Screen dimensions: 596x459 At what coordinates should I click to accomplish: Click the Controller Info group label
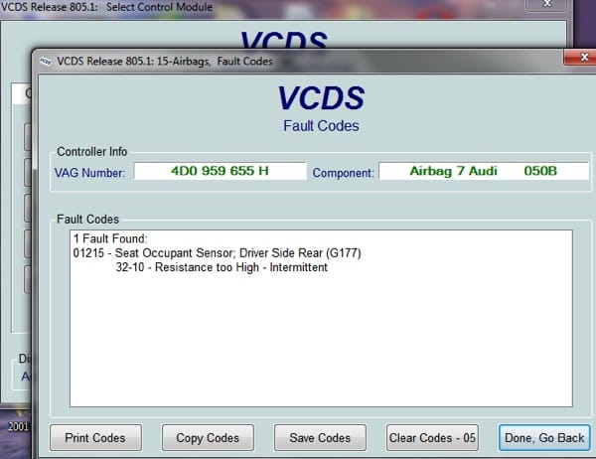click(91, 151)
